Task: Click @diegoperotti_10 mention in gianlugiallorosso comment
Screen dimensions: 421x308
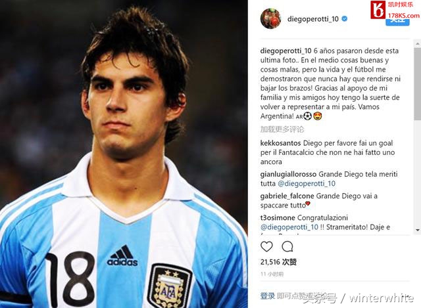Action: coord(307,184)
